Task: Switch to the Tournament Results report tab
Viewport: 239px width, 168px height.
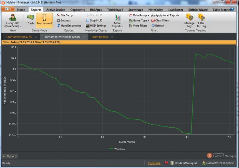Action: tap(19, 37)
